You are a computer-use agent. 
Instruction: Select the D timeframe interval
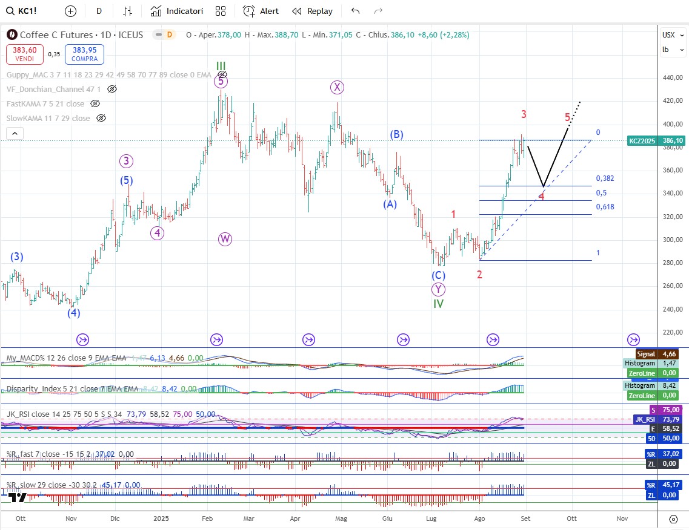(99, 11)
